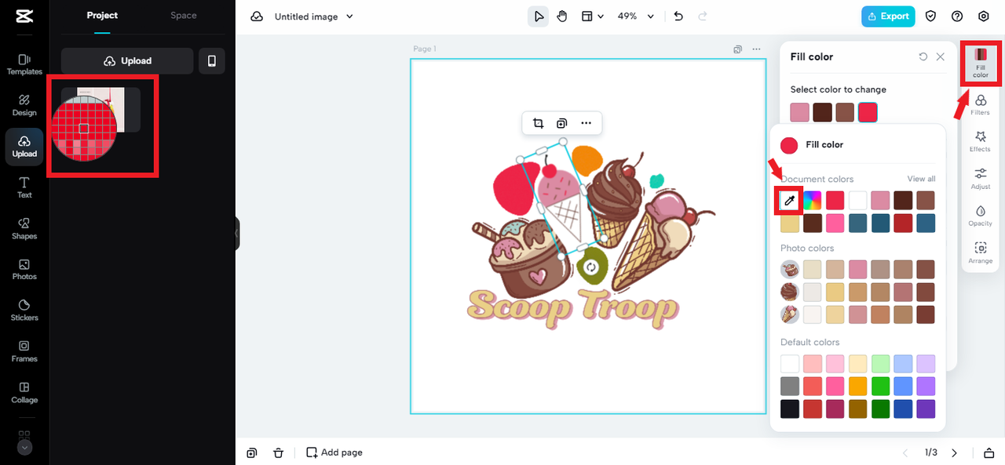Open the Collage panel
The width and height of the screenshot is (1005, 465).
tap(24, 392)
